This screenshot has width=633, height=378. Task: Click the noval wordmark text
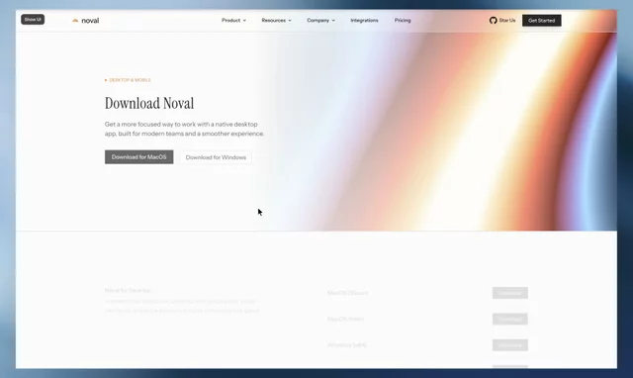click(x=90, y=21)
